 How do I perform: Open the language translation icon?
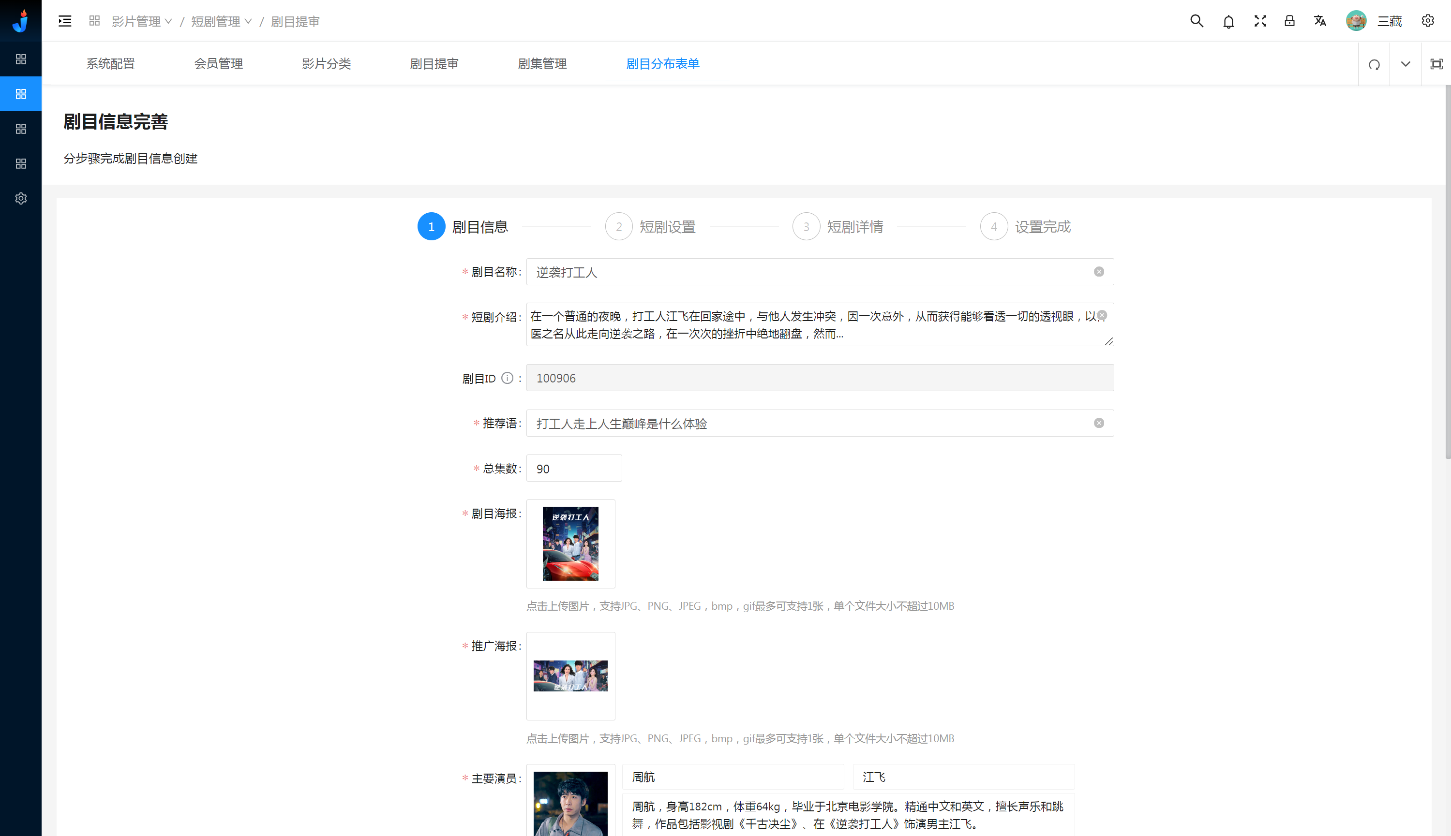[x=1320, y=21]
